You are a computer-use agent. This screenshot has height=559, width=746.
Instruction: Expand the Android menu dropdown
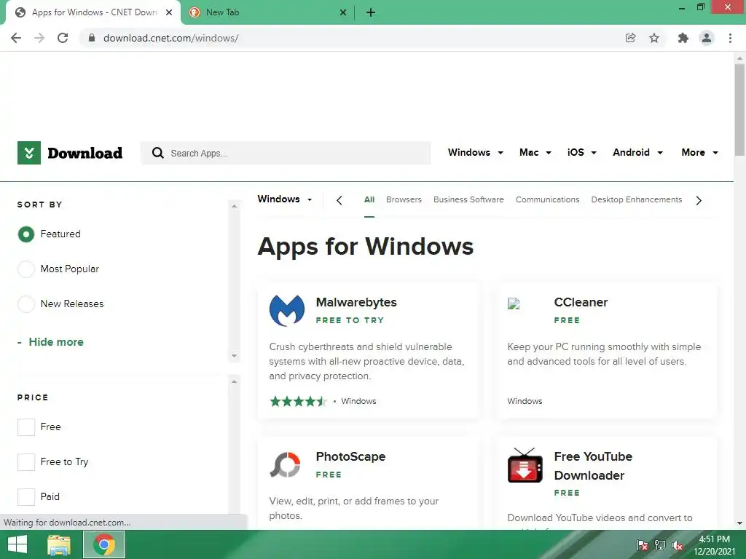tap(637, 153)
